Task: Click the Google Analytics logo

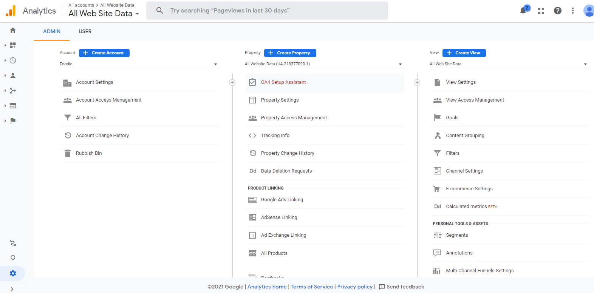Action: click(11, 11)
